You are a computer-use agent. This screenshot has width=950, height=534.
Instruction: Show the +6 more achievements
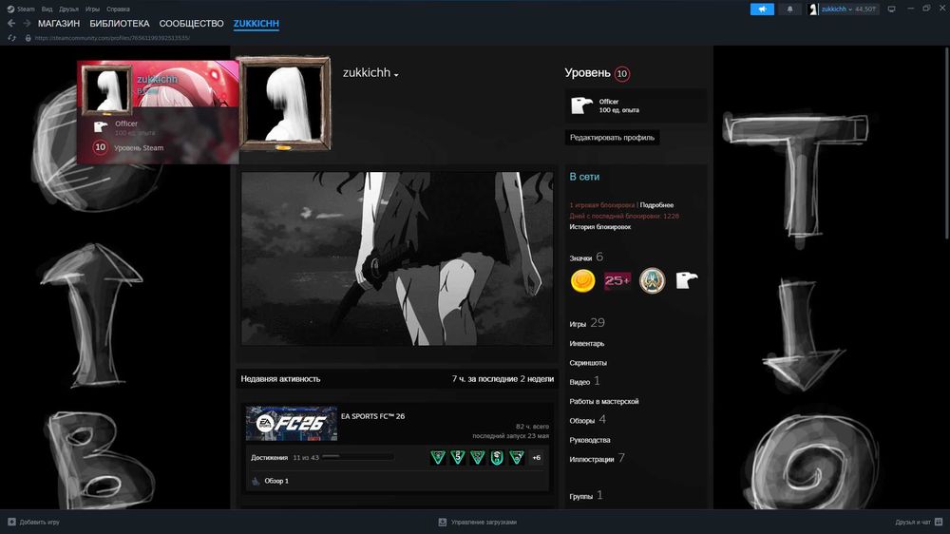coord(536,458)
